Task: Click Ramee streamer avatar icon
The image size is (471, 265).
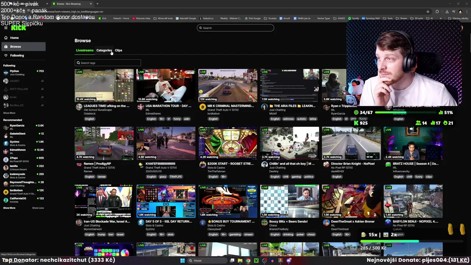Action: [x=79, y=165]
